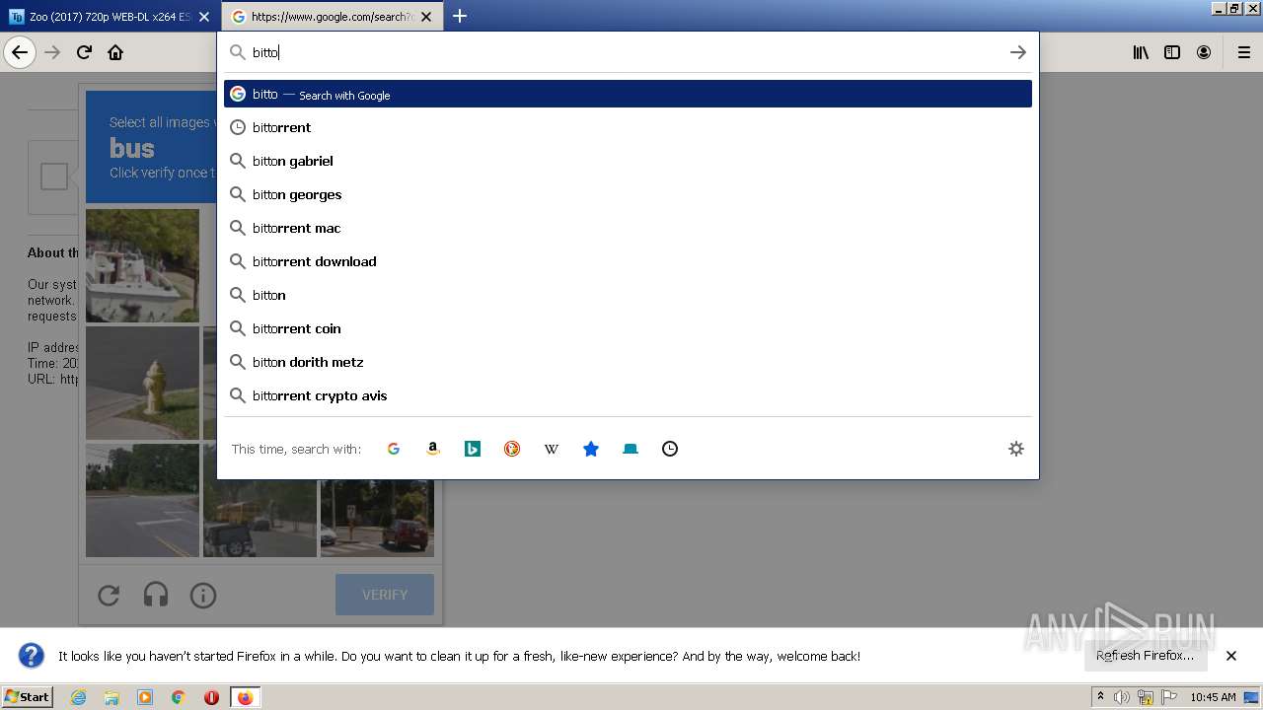Search open tabs icon

click(x=631, y=449)
